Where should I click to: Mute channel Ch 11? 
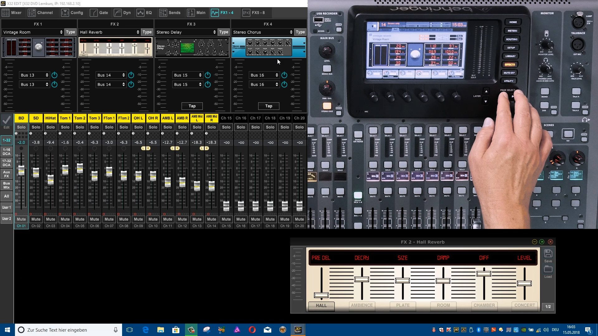click(168, 219)
